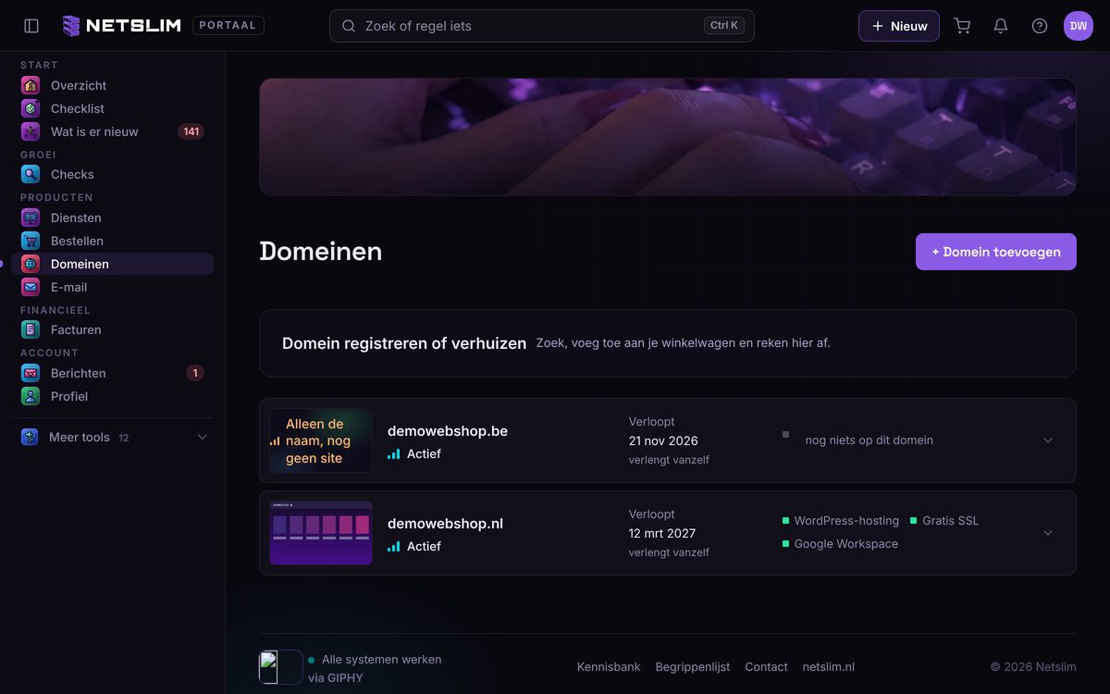Collapse the sidebar panel icon
The width and height of the screenshot is (1110, 694).
[x=31, y=26]
